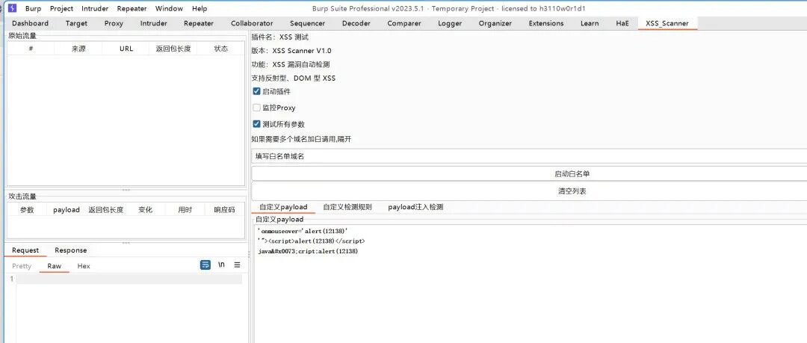Click the payload column header in attack traffic

67,209
